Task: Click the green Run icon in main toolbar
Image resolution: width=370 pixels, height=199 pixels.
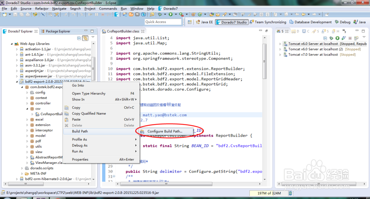Action: [170, 15]
